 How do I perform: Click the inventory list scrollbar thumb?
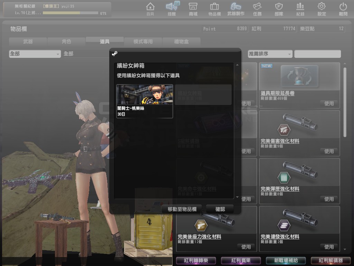pos(345,102)
